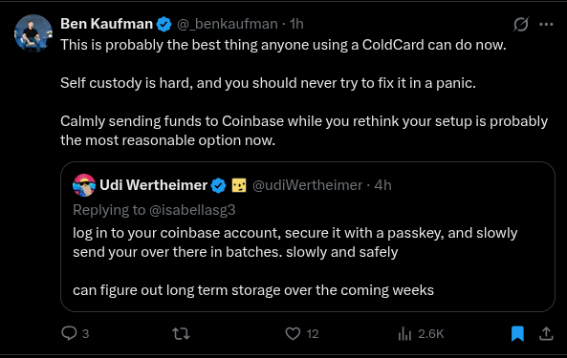Open the share upload arrow icon

coord(546,333)
